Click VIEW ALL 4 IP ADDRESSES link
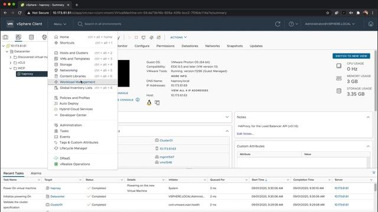 point(190,90)
